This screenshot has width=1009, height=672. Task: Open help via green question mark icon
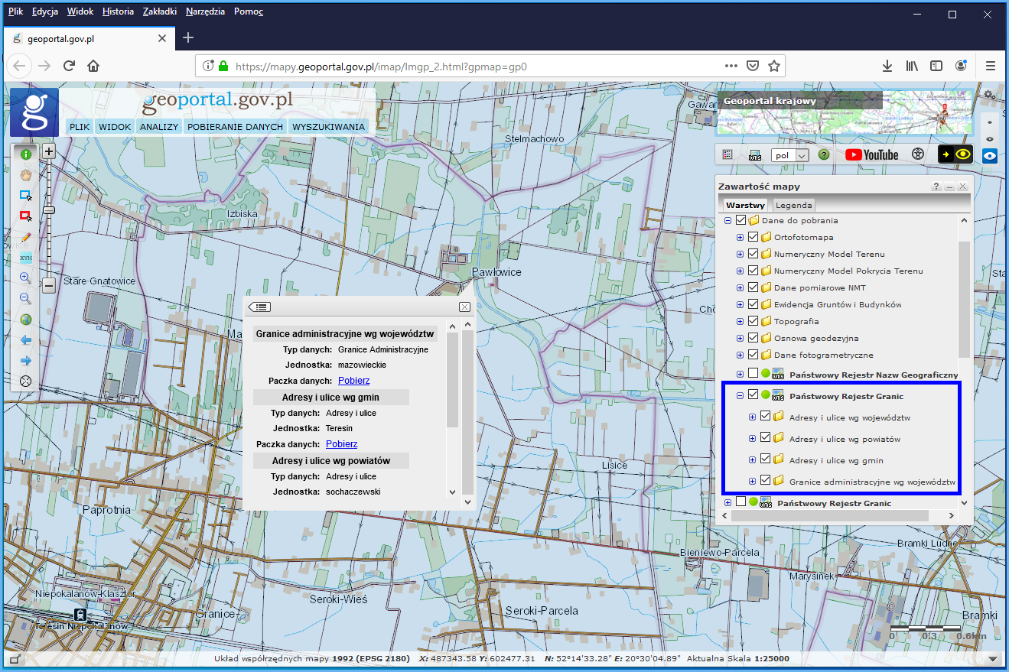point(824,154)
